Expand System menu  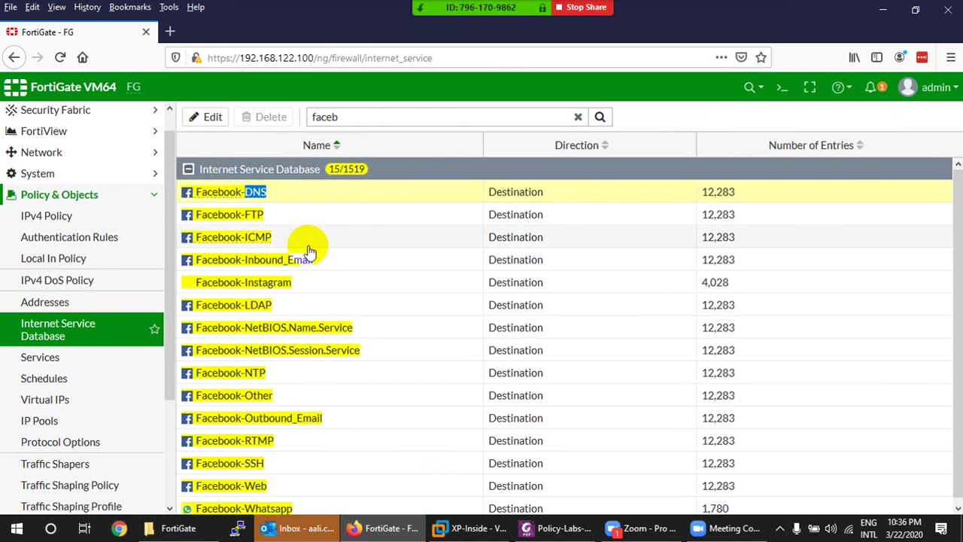coord(81,173)
